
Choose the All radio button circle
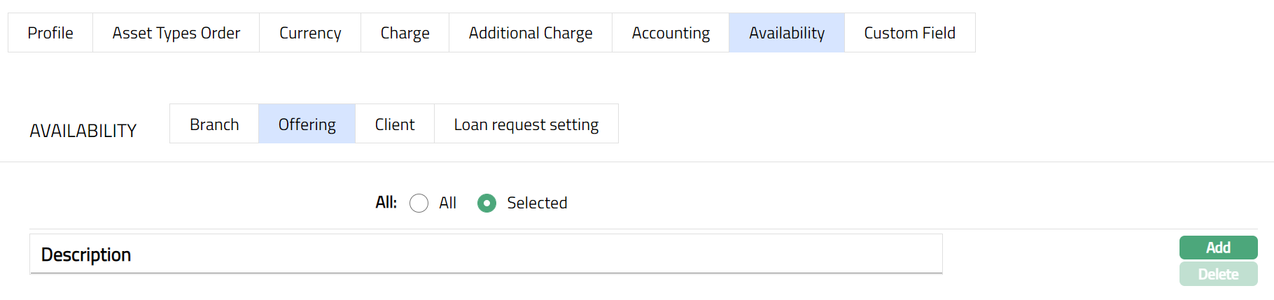419,203
